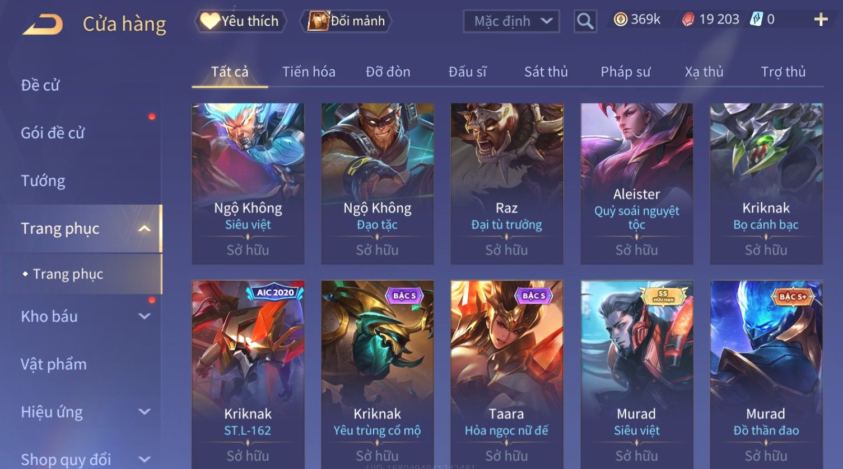Switch to the Pháp sư tab

pos(626,72)
